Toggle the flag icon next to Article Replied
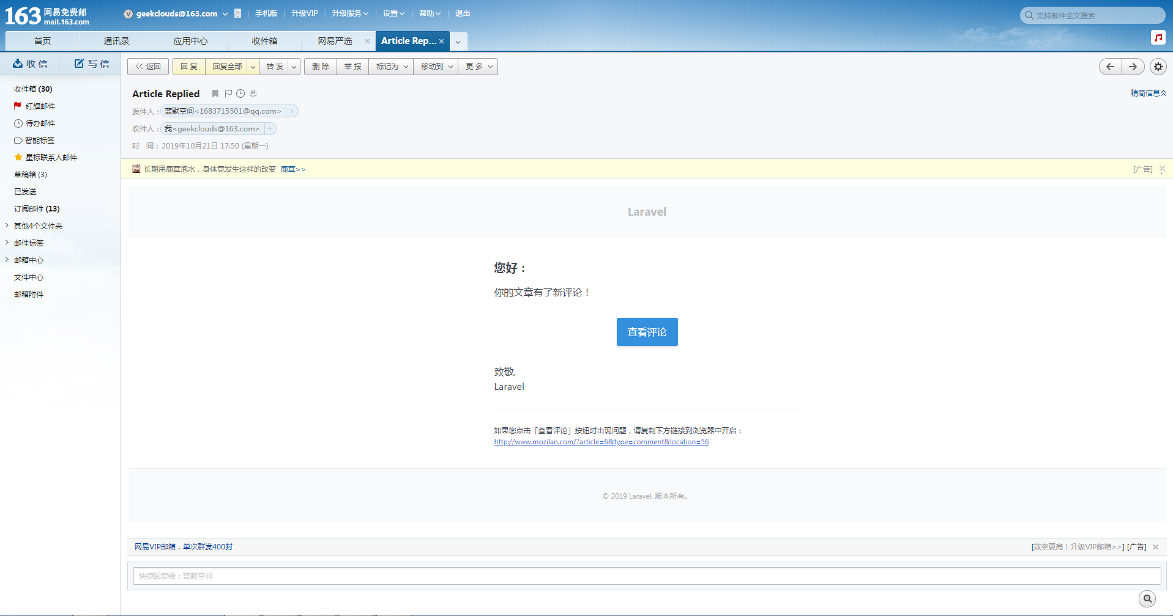Viewport: 1173px width, 616px height. click(x=228, y=94)
